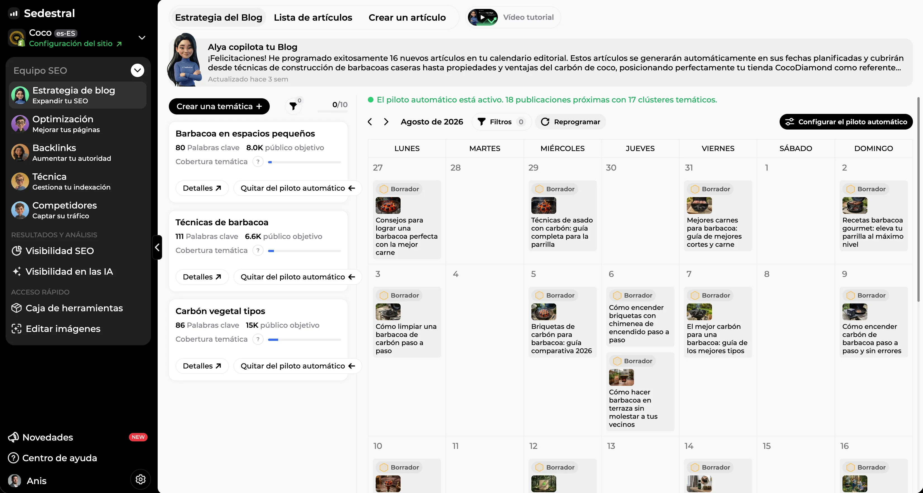Image resolution: width=923 pixels, height=493 pixels.
Task: Open thumbnail of Técnicas de asado con carbón article
Action: pyautogui.click(x=544, y=205)
